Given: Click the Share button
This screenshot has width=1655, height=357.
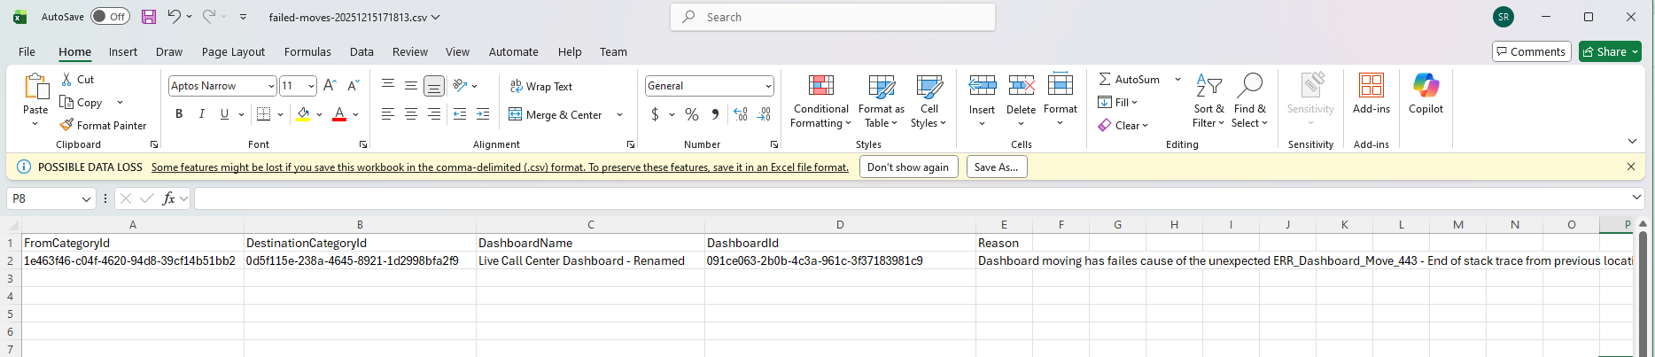Looking at the screenshot, I should 1610,51.
